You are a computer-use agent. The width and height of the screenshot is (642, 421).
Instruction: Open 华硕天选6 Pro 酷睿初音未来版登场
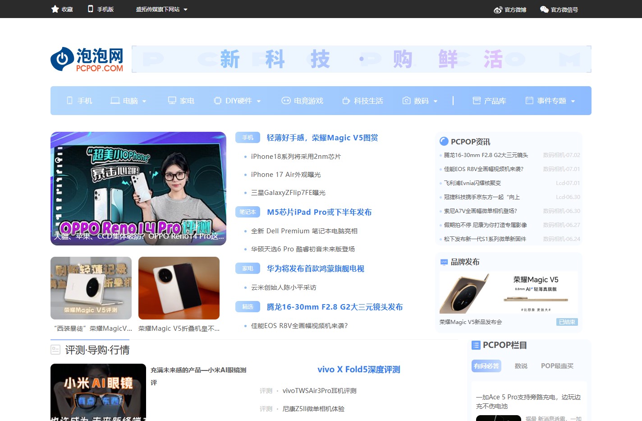coord(303,249)
